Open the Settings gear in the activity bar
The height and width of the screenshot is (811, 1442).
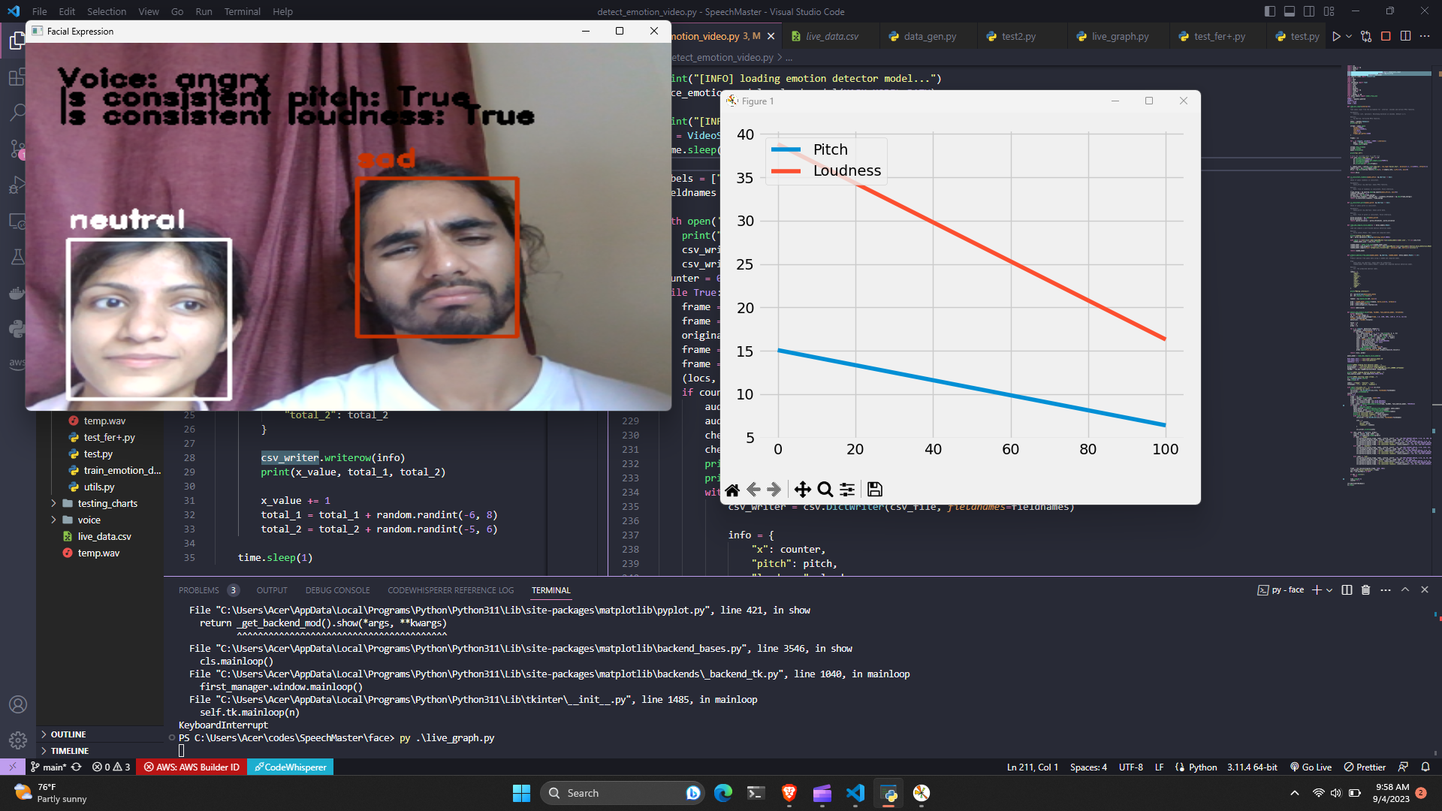point(18,740)
